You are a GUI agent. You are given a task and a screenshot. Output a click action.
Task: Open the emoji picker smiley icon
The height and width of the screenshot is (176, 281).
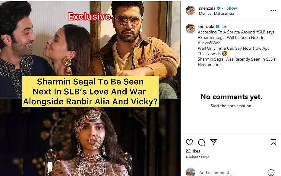tap(271, 173)
